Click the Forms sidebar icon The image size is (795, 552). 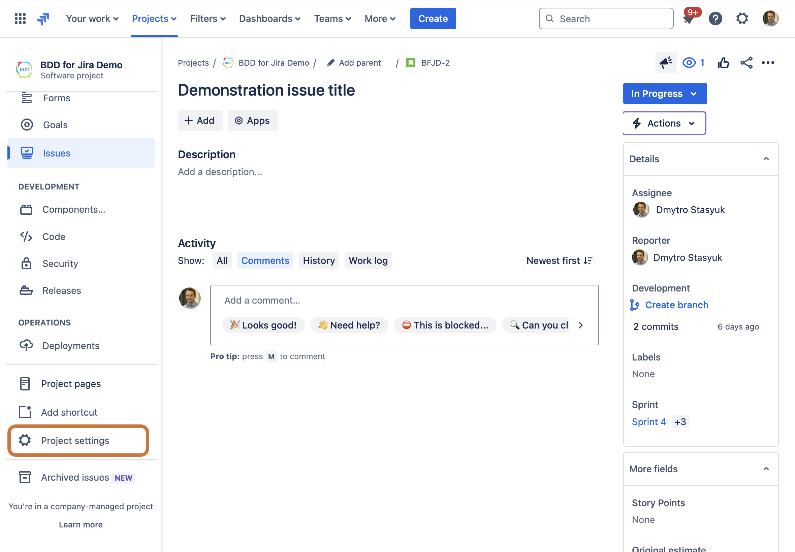pos(27,98)
